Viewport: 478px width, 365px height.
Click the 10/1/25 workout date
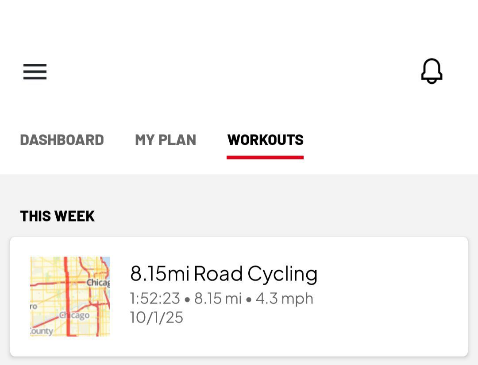(x=156, y=318)
